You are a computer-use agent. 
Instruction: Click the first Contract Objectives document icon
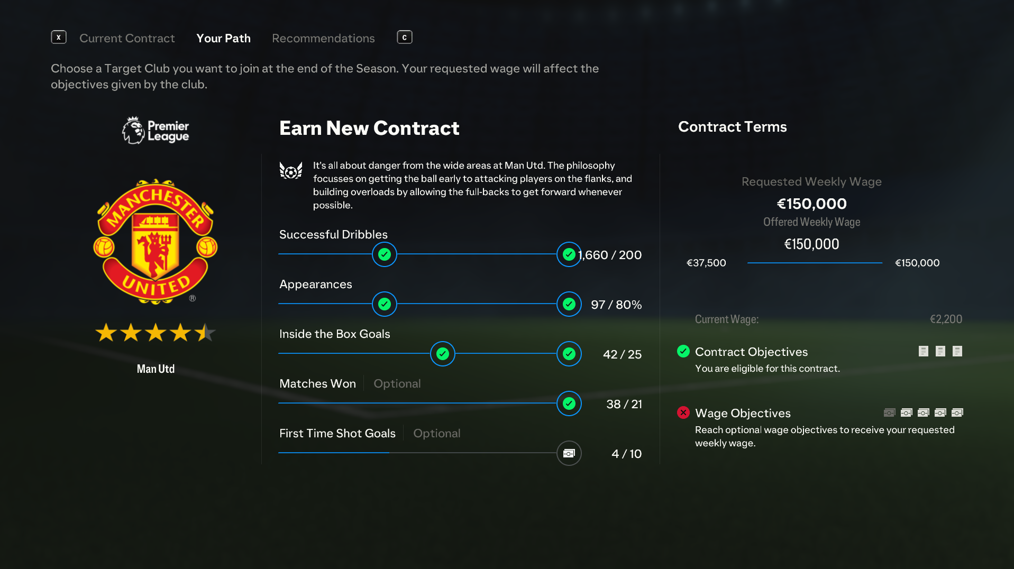tap(924, 351)
